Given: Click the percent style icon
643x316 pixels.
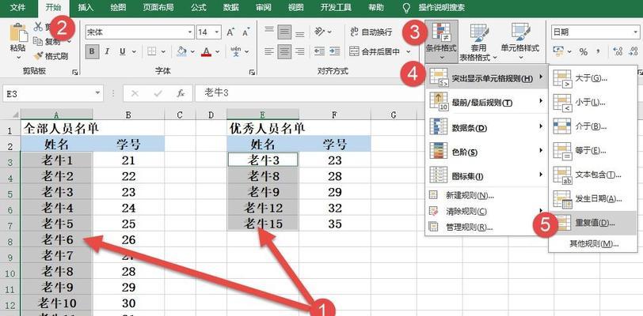Looking at the screenshot, I should (x=583, y=52).
